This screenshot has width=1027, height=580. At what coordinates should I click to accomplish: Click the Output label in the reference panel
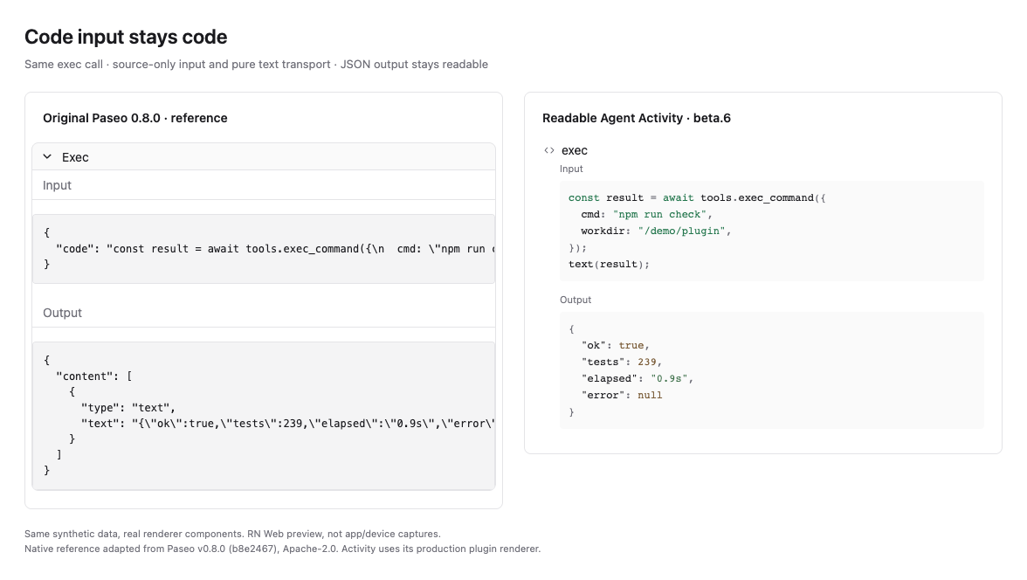[x=63, y=314]
